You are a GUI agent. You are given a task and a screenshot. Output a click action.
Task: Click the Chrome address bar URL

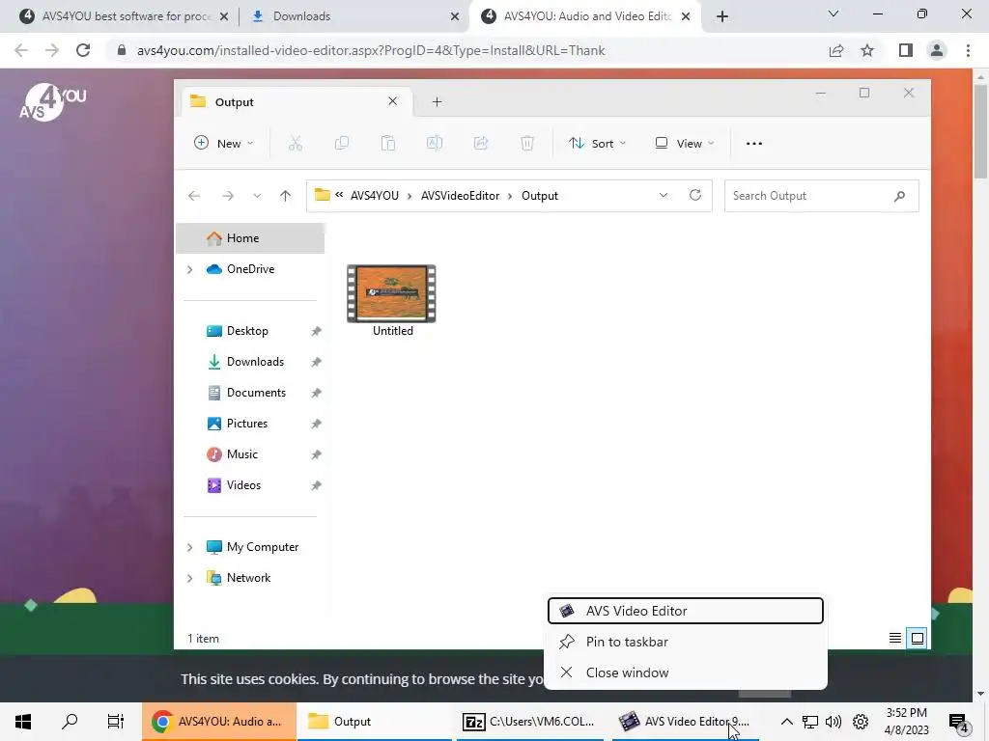[x=371, y=50]
